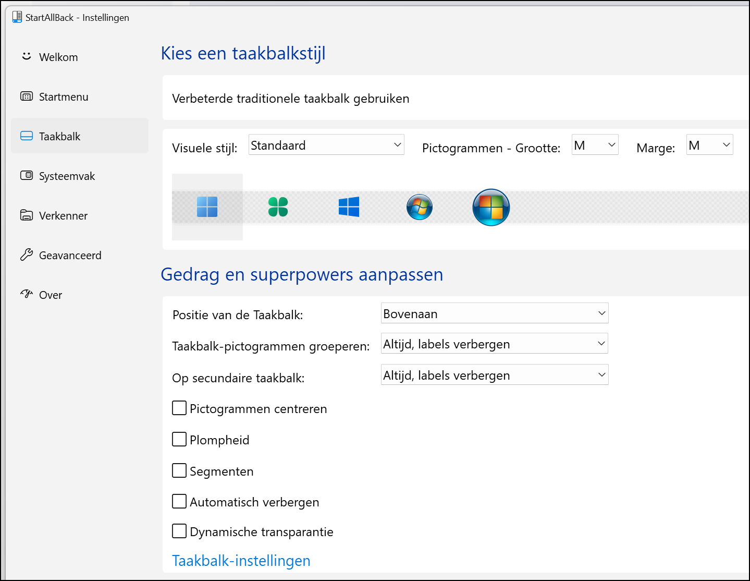
Task: Open the Over page
Action: click(80, 295)
